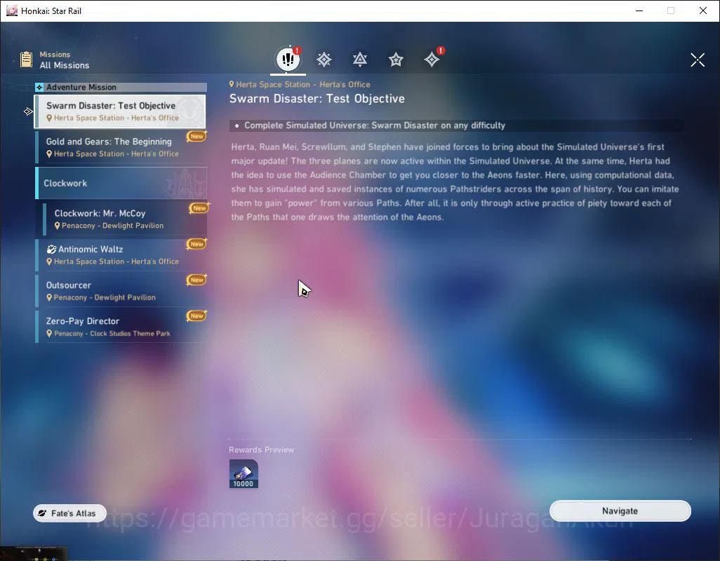Collapse the Adventure Mission category header
720x561 pixels.
(x=121, y=87)
